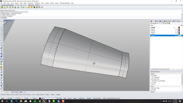Viewport: 183px width, 103px height.
Task: Open Skype from the taskbar
Action: 12,101
